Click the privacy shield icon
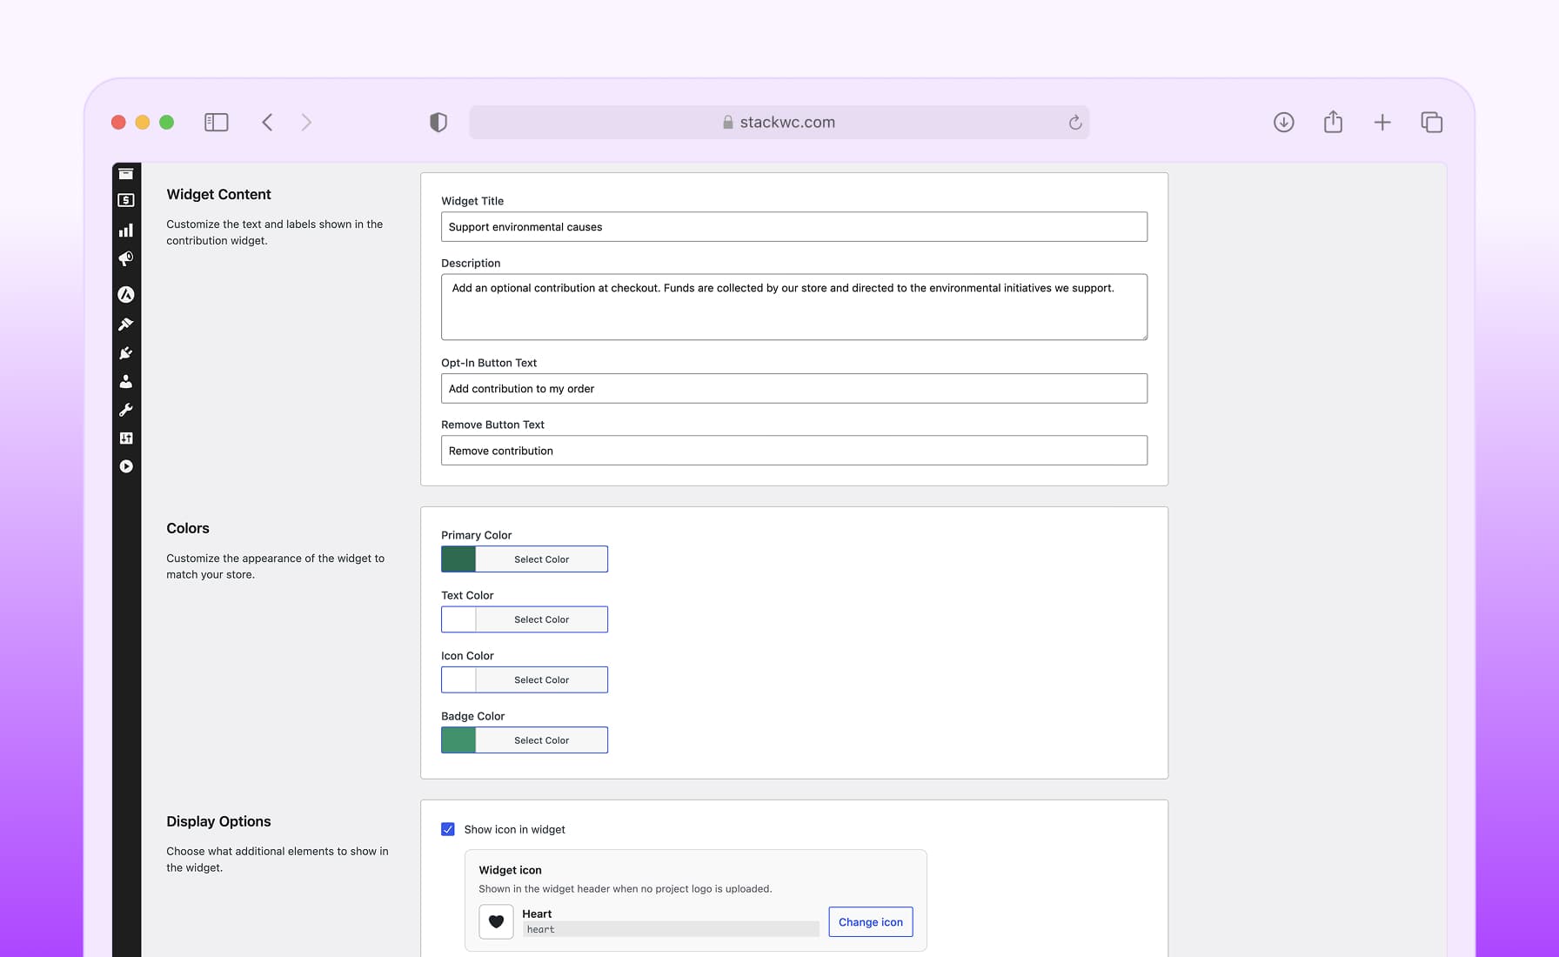The image size is (1559, 957). [x=438, y=123]
